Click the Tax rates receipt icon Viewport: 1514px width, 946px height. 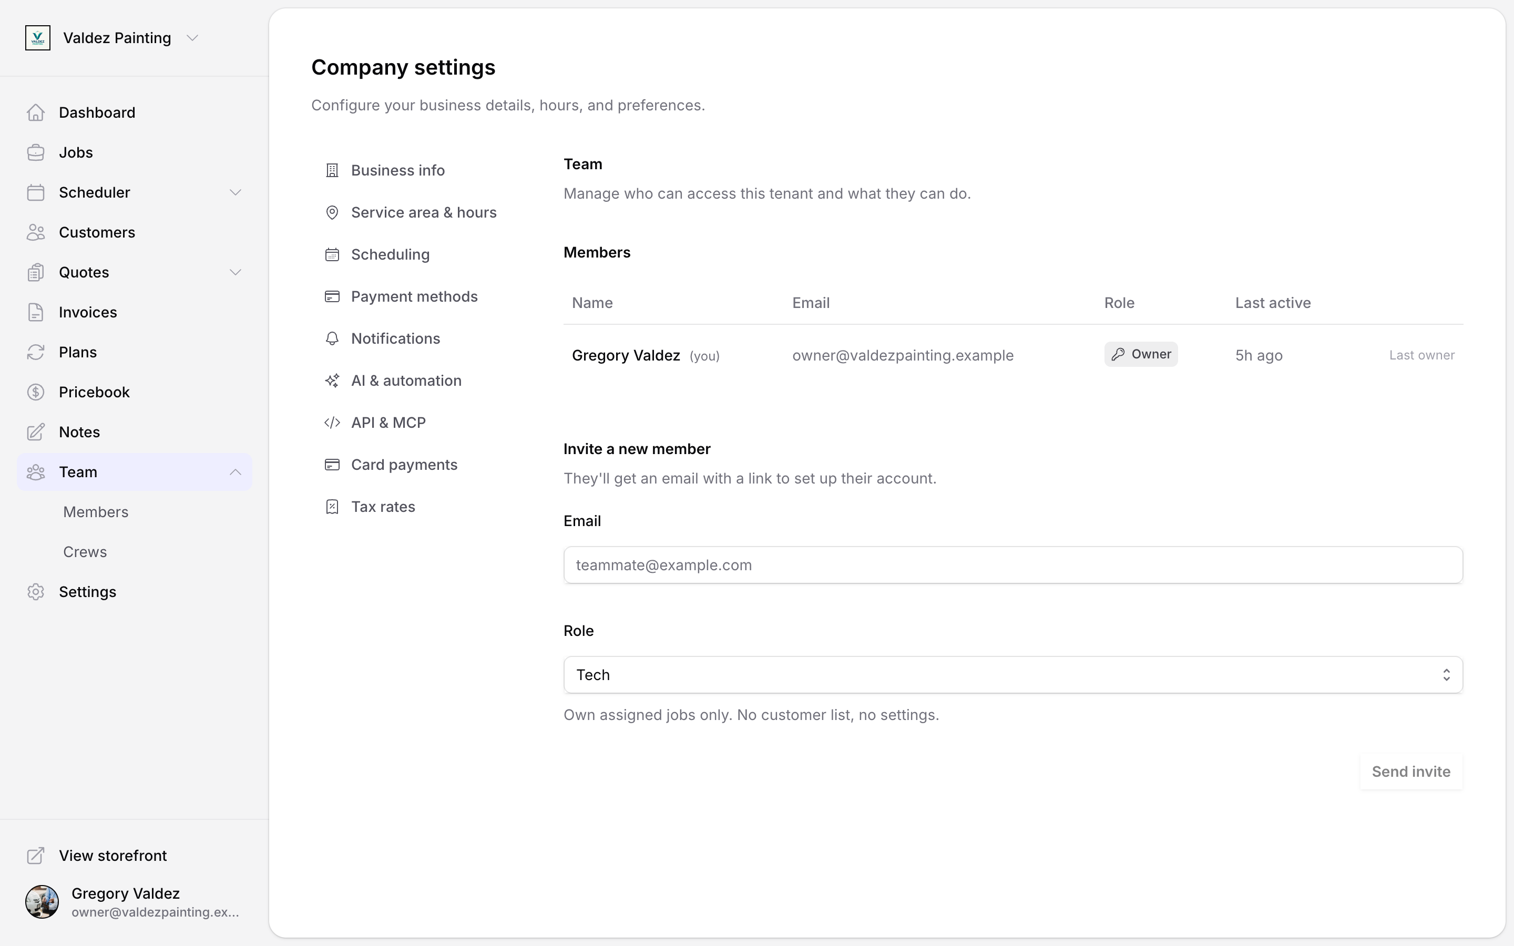[332, 507]
